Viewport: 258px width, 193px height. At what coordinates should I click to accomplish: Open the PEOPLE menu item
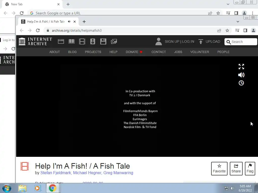point(223,52)
